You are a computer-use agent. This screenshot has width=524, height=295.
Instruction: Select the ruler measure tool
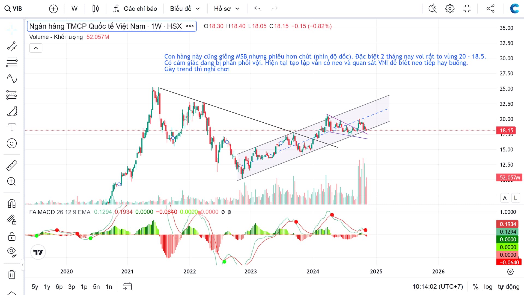click(12, 165)
